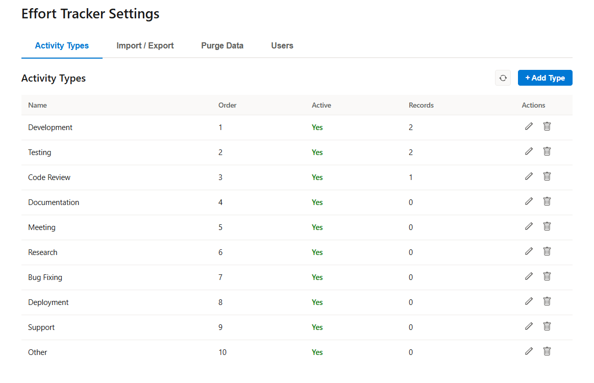594x383 pixels.
Task: Click pencil icon for Code Review row
Action: [x=529, y=176]
